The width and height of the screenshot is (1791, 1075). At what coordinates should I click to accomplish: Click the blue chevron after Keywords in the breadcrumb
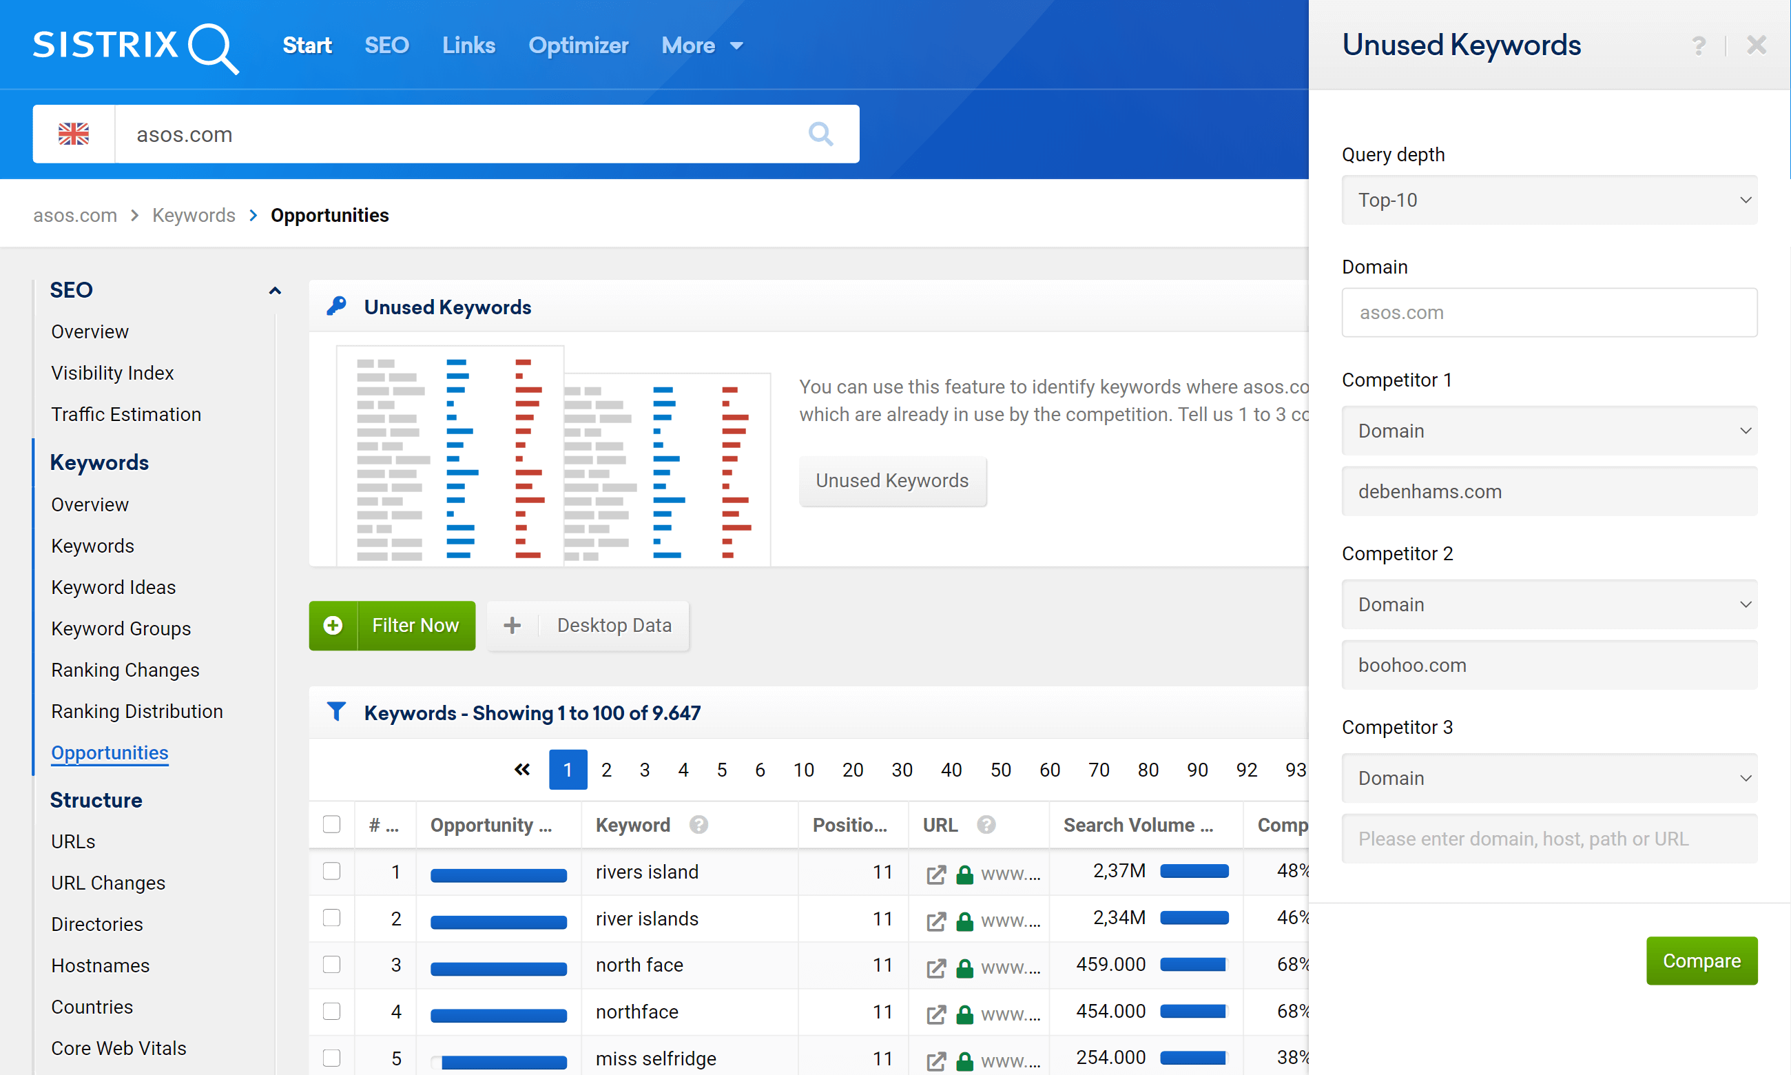point(253,215)
